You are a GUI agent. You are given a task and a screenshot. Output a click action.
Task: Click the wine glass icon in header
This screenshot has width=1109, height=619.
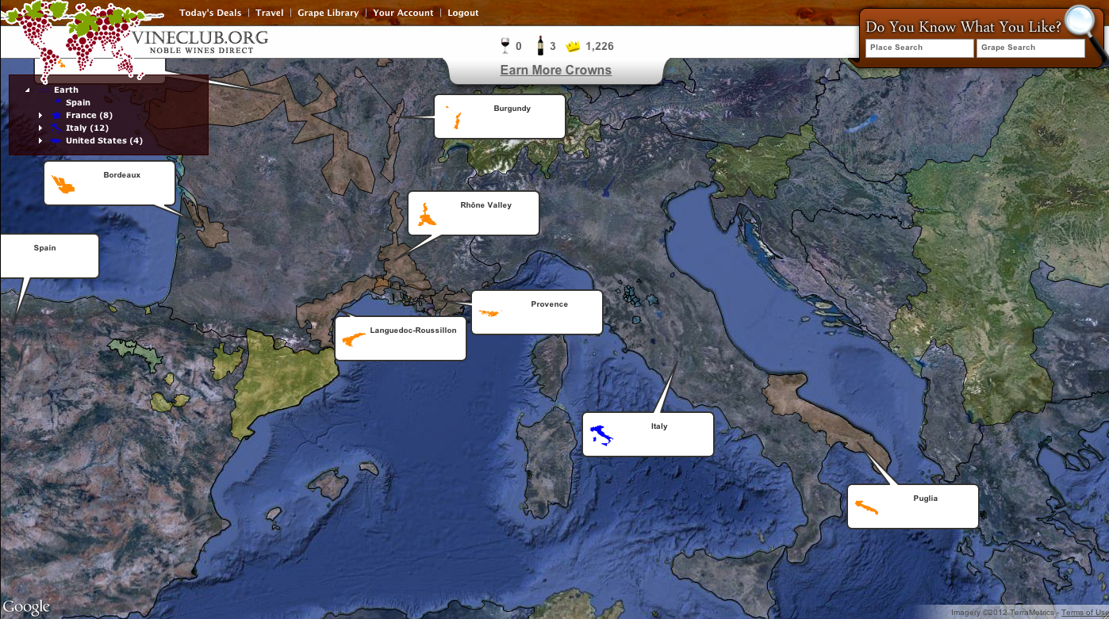505,46
